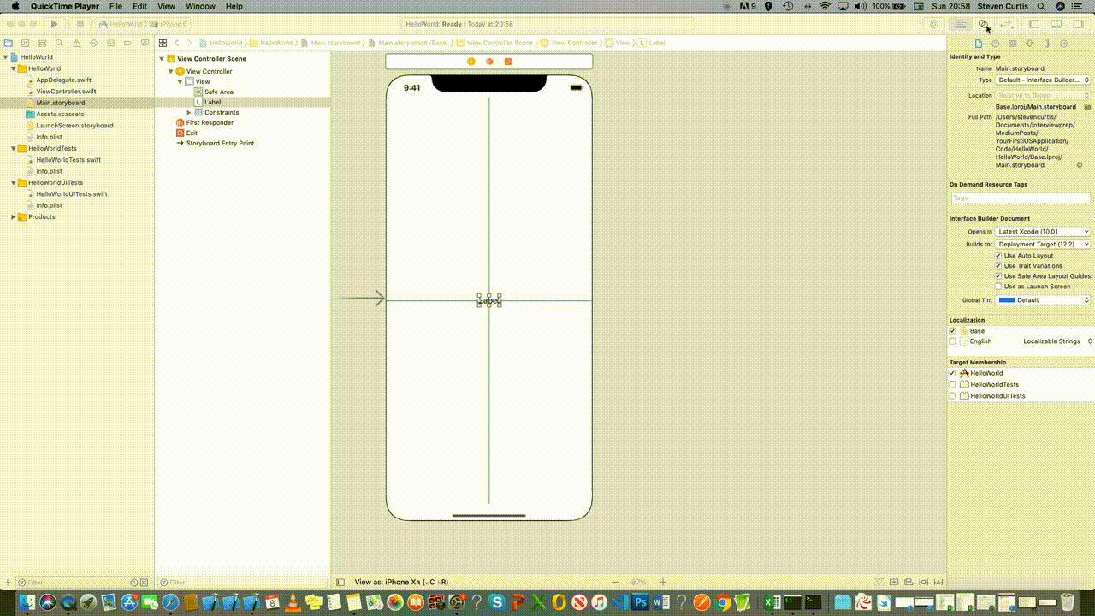Open the Source Control navigator icon
Screen dimensions: 1095x616
(26, 43)
